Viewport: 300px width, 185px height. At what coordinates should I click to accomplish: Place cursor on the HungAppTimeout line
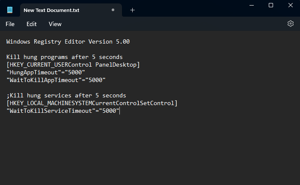point(46,72)
